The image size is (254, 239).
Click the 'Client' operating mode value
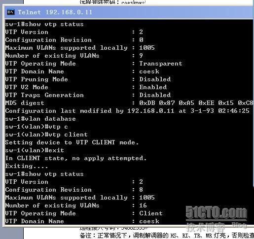click(x=151, y=213)
